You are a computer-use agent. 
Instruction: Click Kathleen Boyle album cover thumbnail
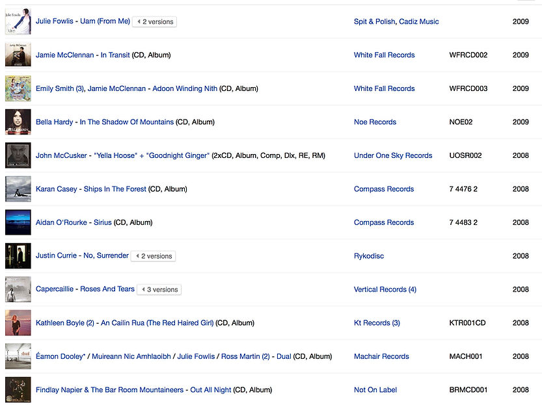pyautogui.click(x=18, y=323)
